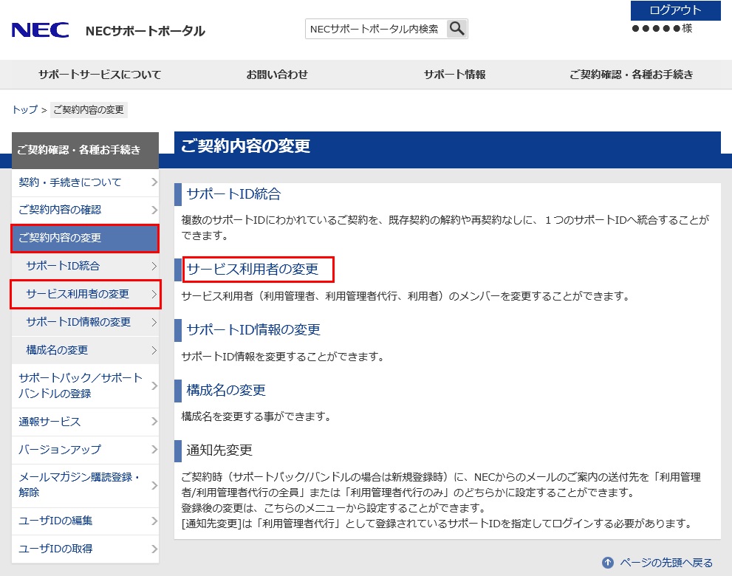Click the up-arrow icon beside ページの先頭へ戻る

(x=608, y=563)
